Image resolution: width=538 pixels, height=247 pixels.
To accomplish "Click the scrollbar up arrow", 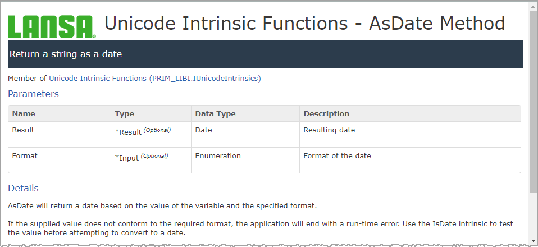I will [533, 5].
